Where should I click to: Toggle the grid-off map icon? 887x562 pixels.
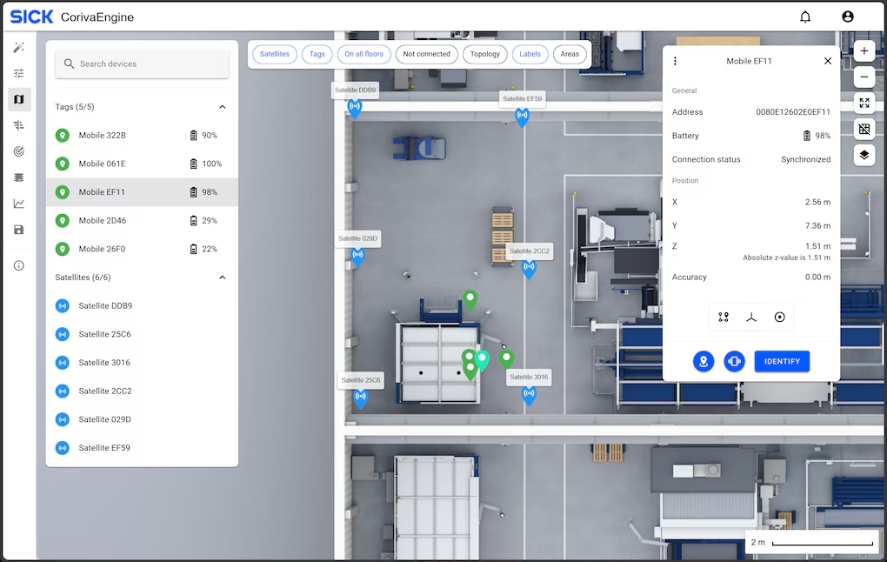(864, 129)
